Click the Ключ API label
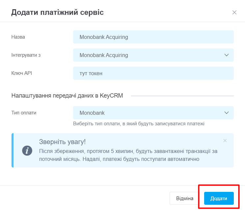 [22, 73]
